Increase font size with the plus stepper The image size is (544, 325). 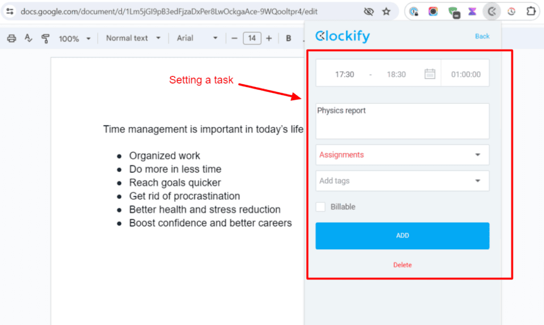(x=270, y=38)
